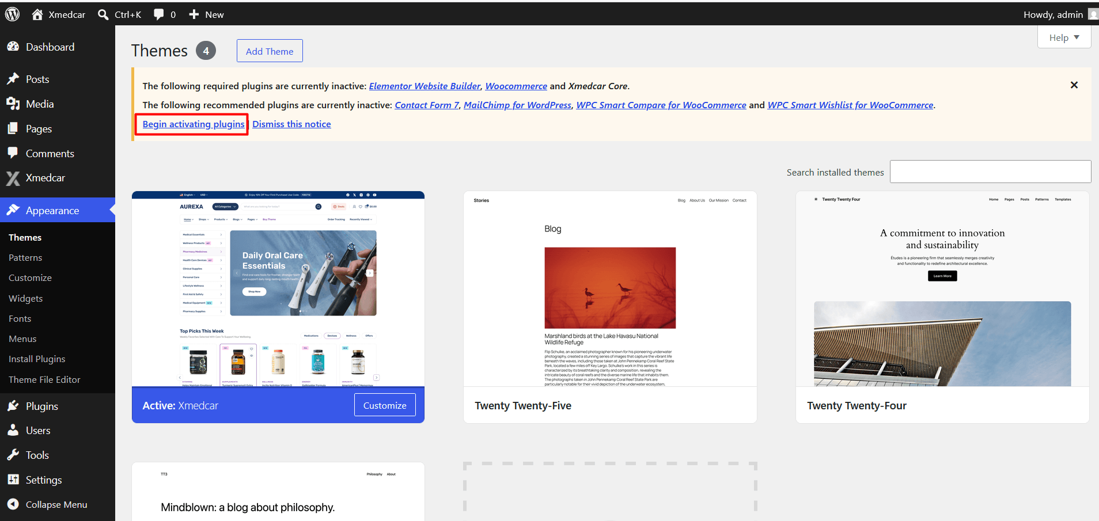
Task: Click the Pages document icon
Action: 13,128
